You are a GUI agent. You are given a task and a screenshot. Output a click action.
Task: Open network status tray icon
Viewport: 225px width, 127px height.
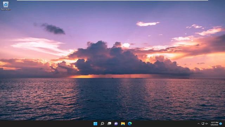[x=203, y=123]
